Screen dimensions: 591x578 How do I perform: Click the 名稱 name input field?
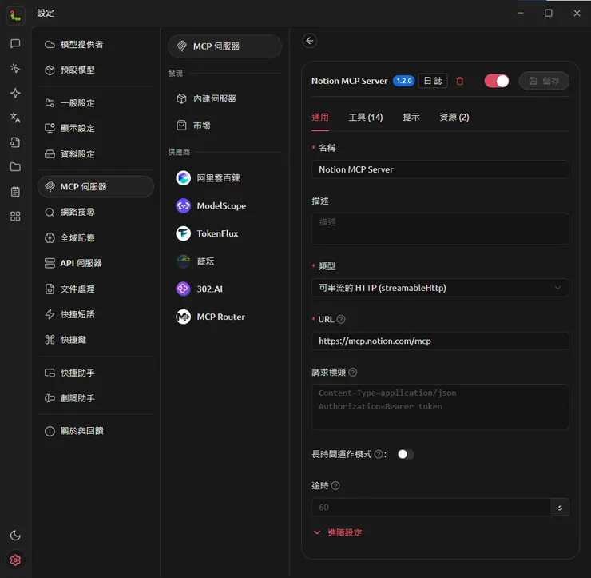(440, 169)
